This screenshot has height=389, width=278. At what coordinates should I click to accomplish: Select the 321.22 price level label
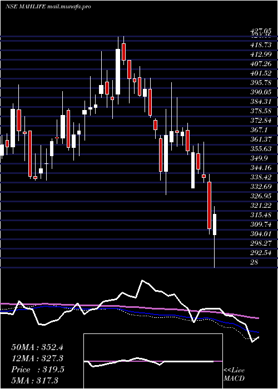pos(261,205)
